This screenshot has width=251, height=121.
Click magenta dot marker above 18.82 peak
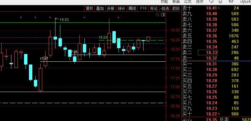tap(50, 17)
